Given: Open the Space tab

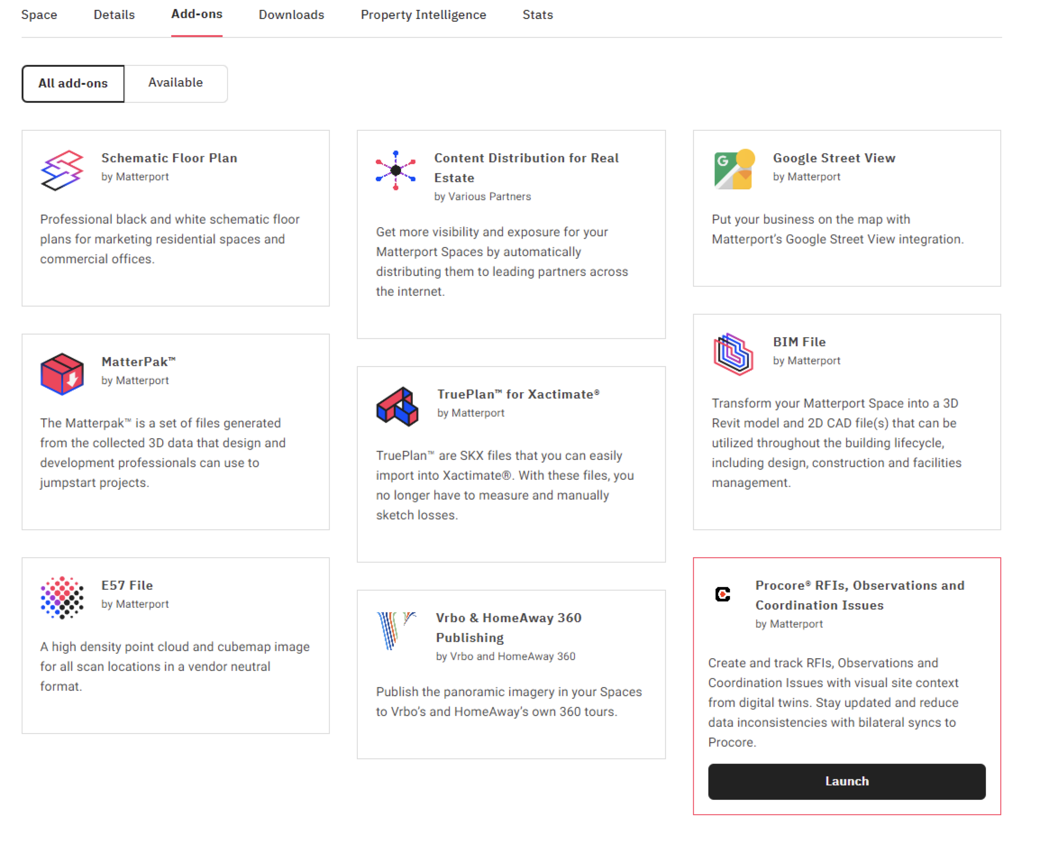Looking at the screenshot, I should click(39, 15).
